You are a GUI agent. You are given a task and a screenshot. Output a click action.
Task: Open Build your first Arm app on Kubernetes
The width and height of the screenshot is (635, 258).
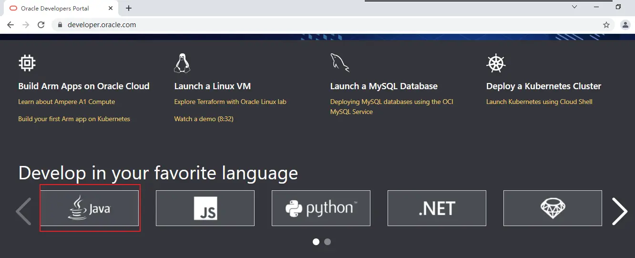(74, 119)
